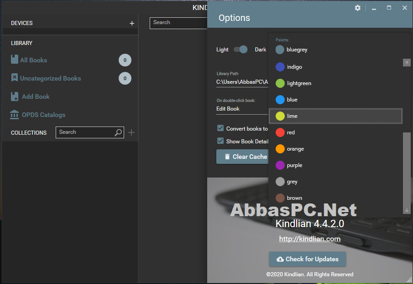Select the orange palette option

point(335,149)
